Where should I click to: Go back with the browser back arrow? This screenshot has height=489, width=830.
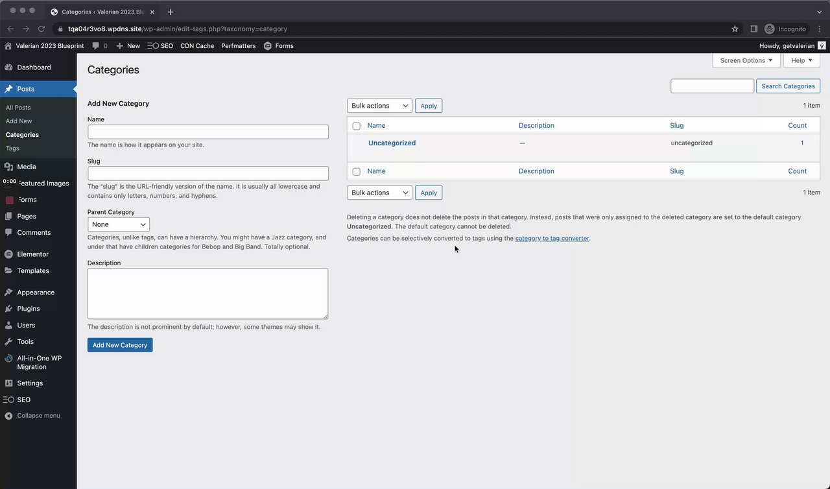click(10, 29)
